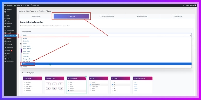Open the site home icon in the admin bar
This screenshot has height=100, width=201.
coord(8,5)
